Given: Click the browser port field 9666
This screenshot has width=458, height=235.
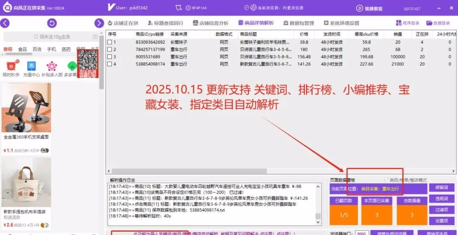Looking at the screenshot, I should click(362, 233).
